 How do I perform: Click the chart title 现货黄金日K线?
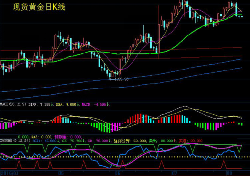click(39, 7)
